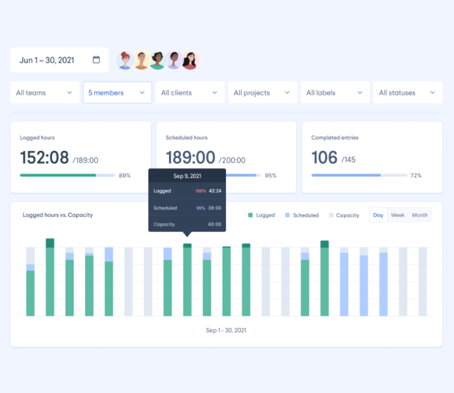The image size is (454, 393).
Task: Select the avatar with orange shirt
Action: click(x=142, y=60)
